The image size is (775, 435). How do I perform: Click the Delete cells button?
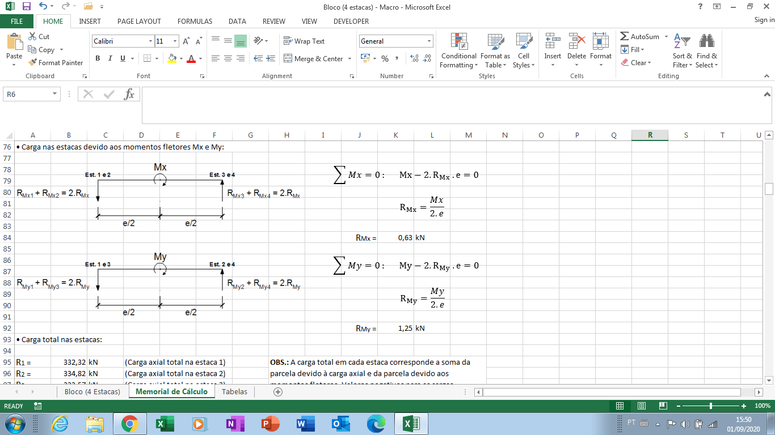(x=576, y=51)
